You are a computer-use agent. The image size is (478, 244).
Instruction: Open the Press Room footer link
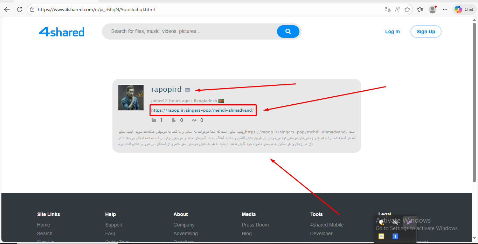[x=255, y=225]
